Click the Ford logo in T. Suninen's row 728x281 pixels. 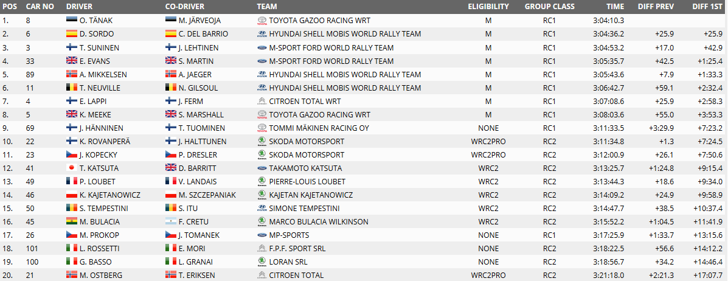(x=262, y=47)
